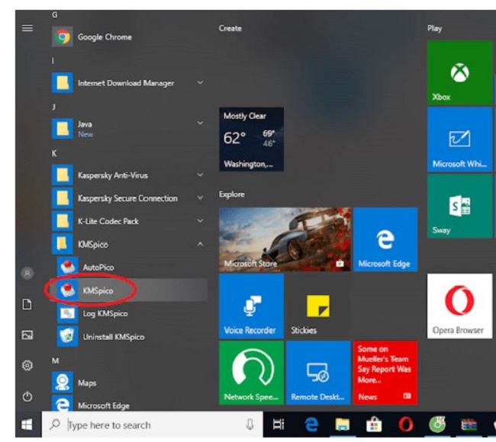
Task: Click the microphone icon in search box
Action: (x=250, y=424)
